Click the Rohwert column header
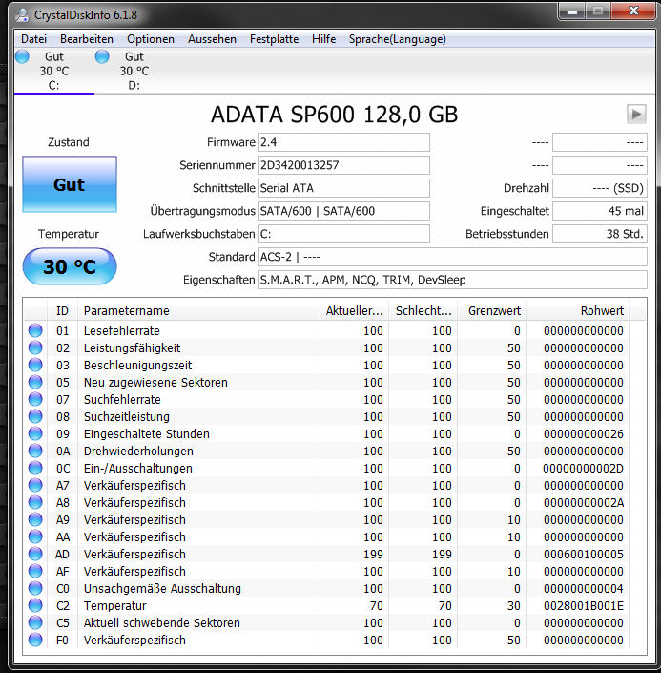Image resolution: width=661 pixels, height=673 pixels. tap(578, 311)
